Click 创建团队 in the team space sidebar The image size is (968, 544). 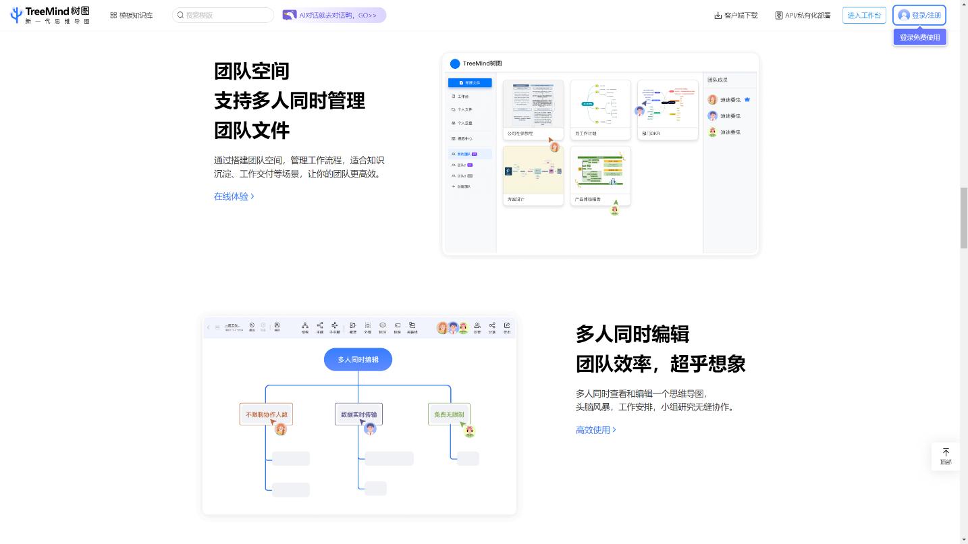click(x=462, y=186)
